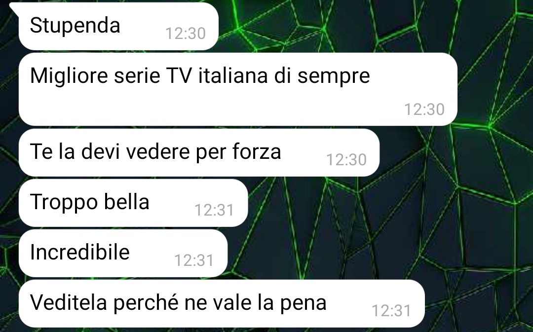Select the "Migliore serie TV italiana" message
The image size is (533, 332).
click(238, 89)
